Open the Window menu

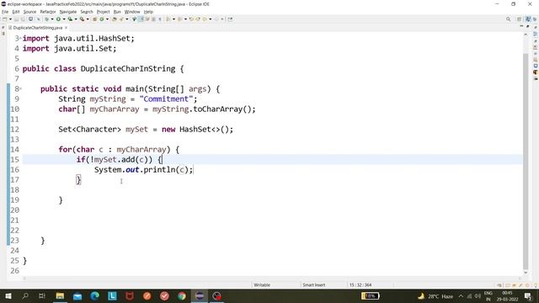point(132,12)
